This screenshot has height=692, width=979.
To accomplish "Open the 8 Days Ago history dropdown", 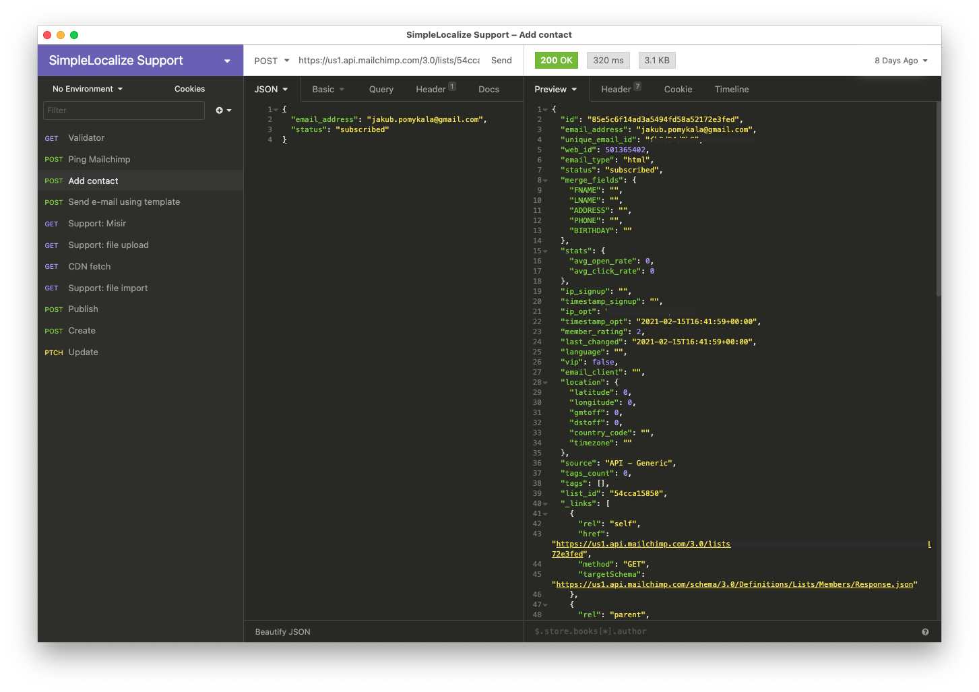I will pyautogui.click(x=902, y=61).
